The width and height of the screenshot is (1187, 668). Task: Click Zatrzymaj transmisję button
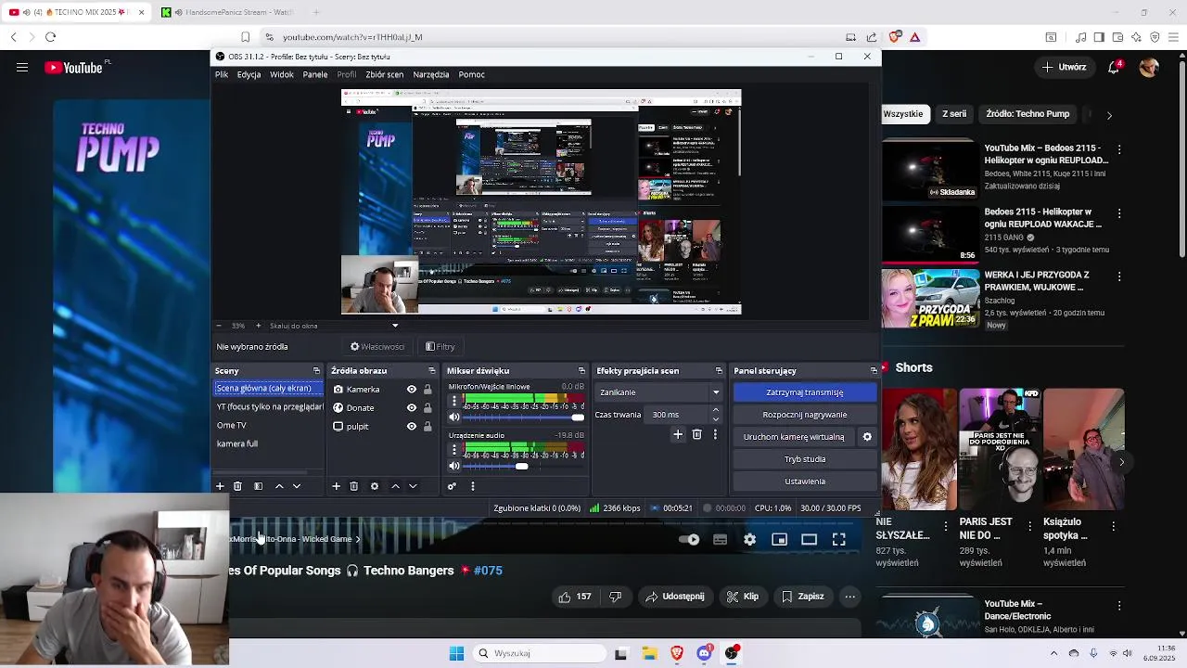805,392
